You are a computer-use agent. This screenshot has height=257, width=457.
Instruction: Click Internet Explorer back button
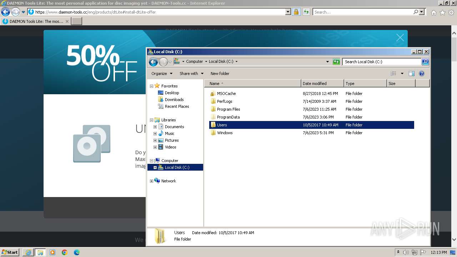click(x=5, y=12)
